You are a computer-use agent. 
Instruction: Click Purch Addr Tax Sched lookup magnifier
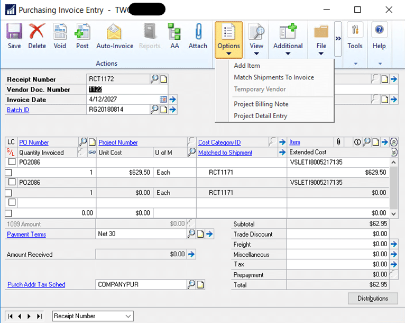click(191, 284)
